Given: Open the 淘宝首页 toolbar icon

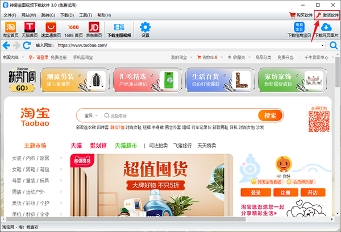Looking at the screenshot, I should pos(11,29).
